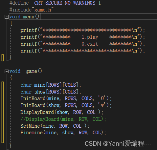Click the closing brace of menu function

point(11,57)
